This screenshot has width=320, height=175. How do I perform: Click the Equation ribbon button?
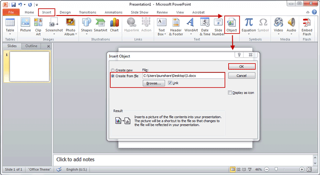[x=249, y=26]
